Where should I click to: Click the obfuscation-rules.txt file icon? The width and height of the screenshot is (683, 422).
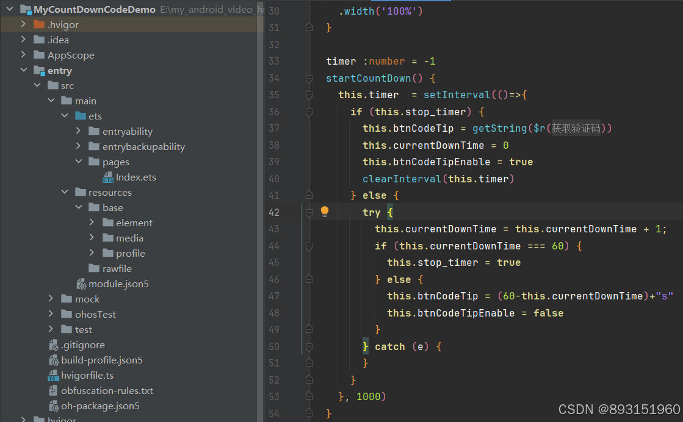(x=53, y=391)
